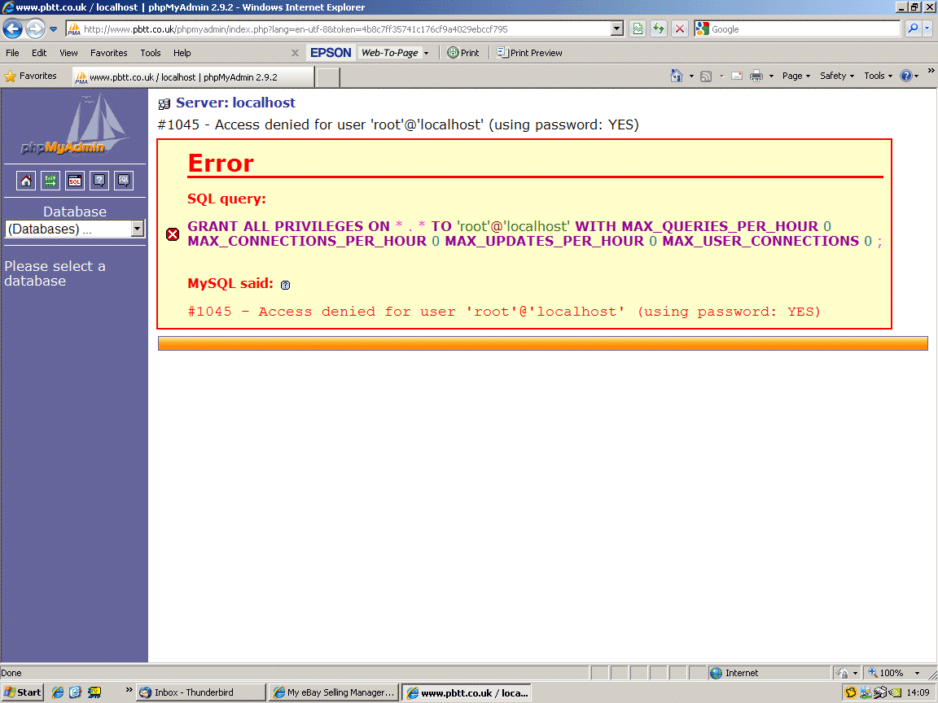Open the recent pages dropdown arrow
Viewport: 938px width, 703px height.
tap(53, 28)
